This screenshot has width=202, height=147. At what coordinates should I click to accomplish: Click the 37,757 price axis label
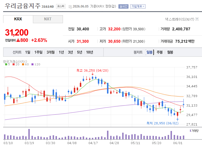pyautogui.click(x=192, y=67)
